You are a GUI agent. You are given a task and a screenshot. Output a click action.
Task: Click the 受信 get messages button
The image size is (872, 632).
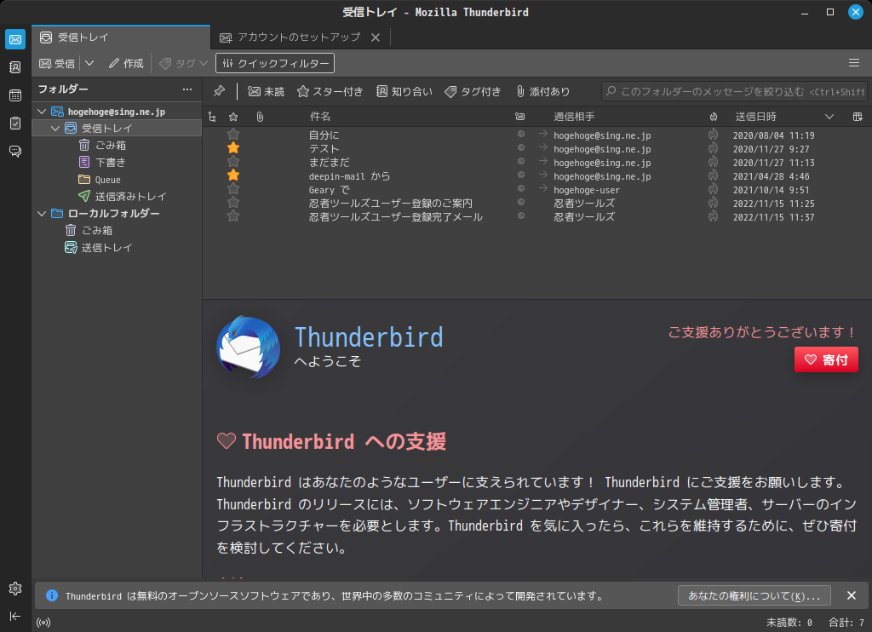point(57,63)
